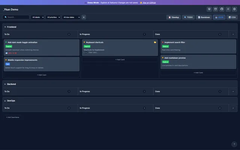Export the board as JSON
The width and height of the screenshot is (240, 150).
point(219,17)
